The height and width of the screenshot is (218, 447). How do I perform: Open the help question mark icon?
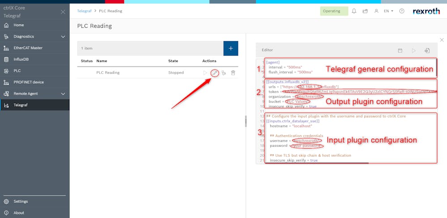(x=402, y=11)
